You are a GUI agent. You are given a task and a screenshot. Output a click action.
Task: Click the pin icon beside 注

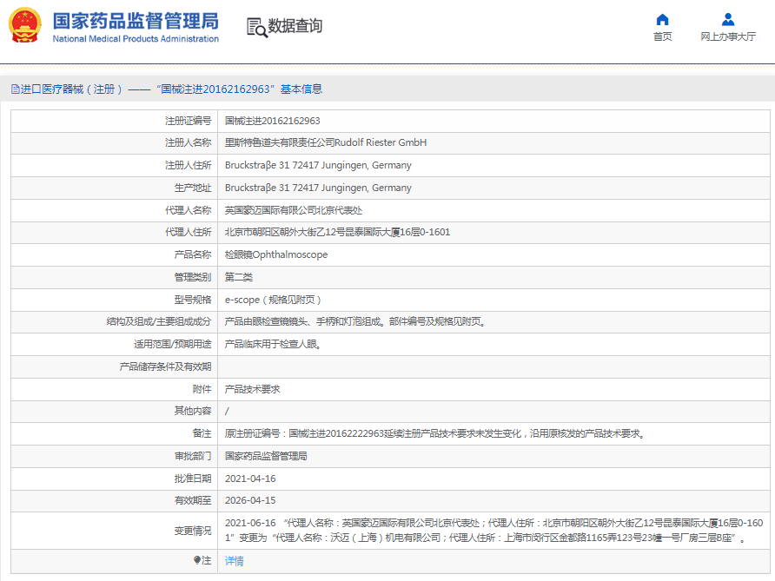pyautogui.click(x=197, y=561)
